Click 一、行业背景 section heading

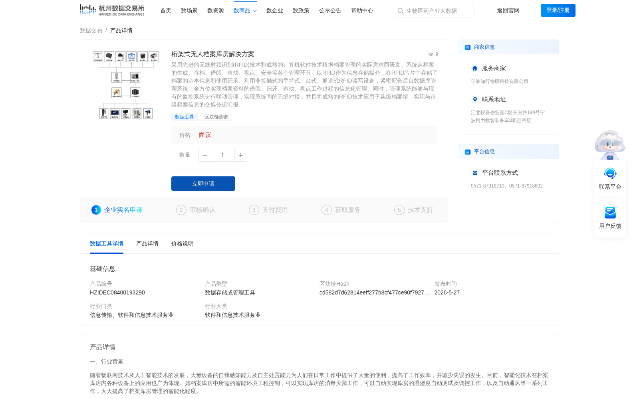(107, 361)
